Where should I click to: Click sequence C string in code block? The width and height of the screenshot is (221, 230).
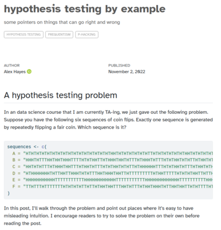coord(118,166)
